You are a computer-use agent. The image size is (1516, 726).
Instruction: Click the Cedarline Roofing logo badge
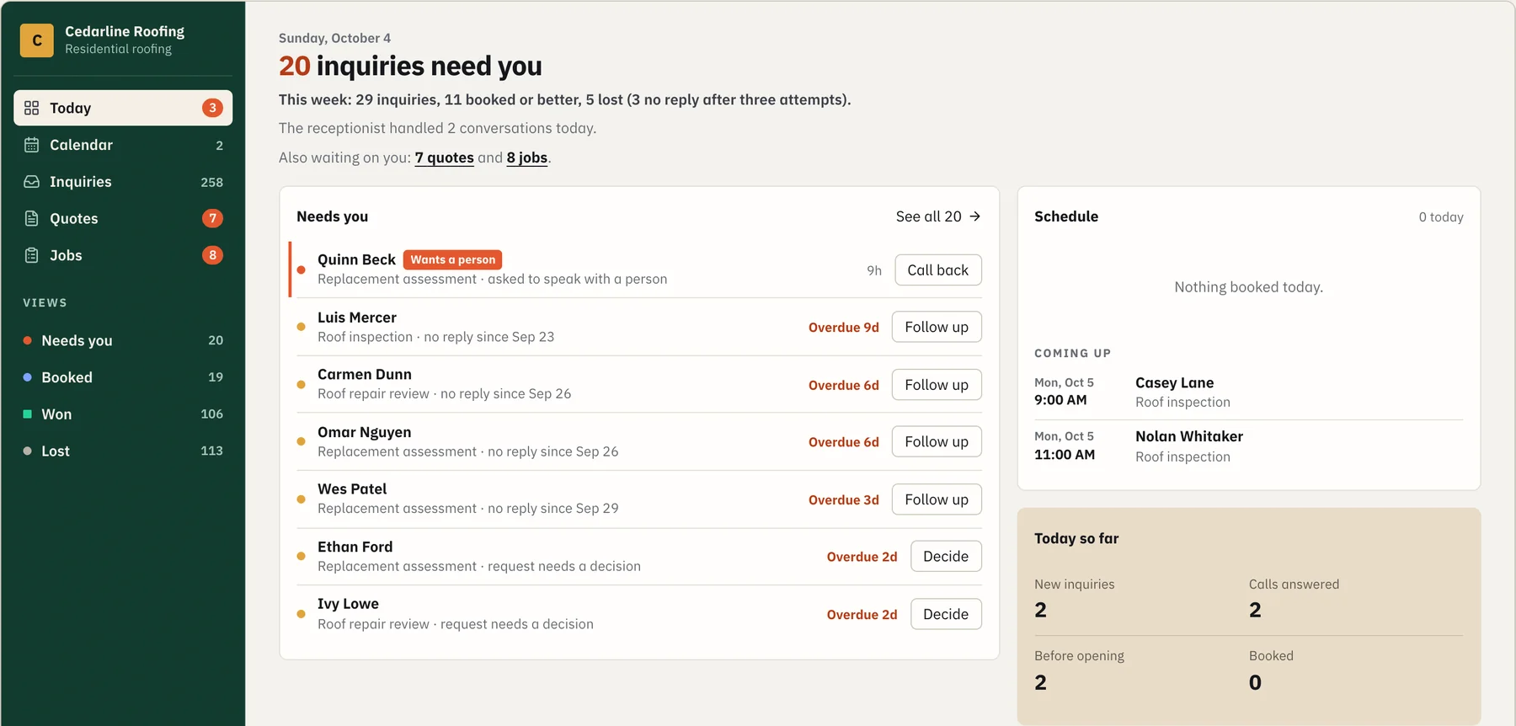37,40
